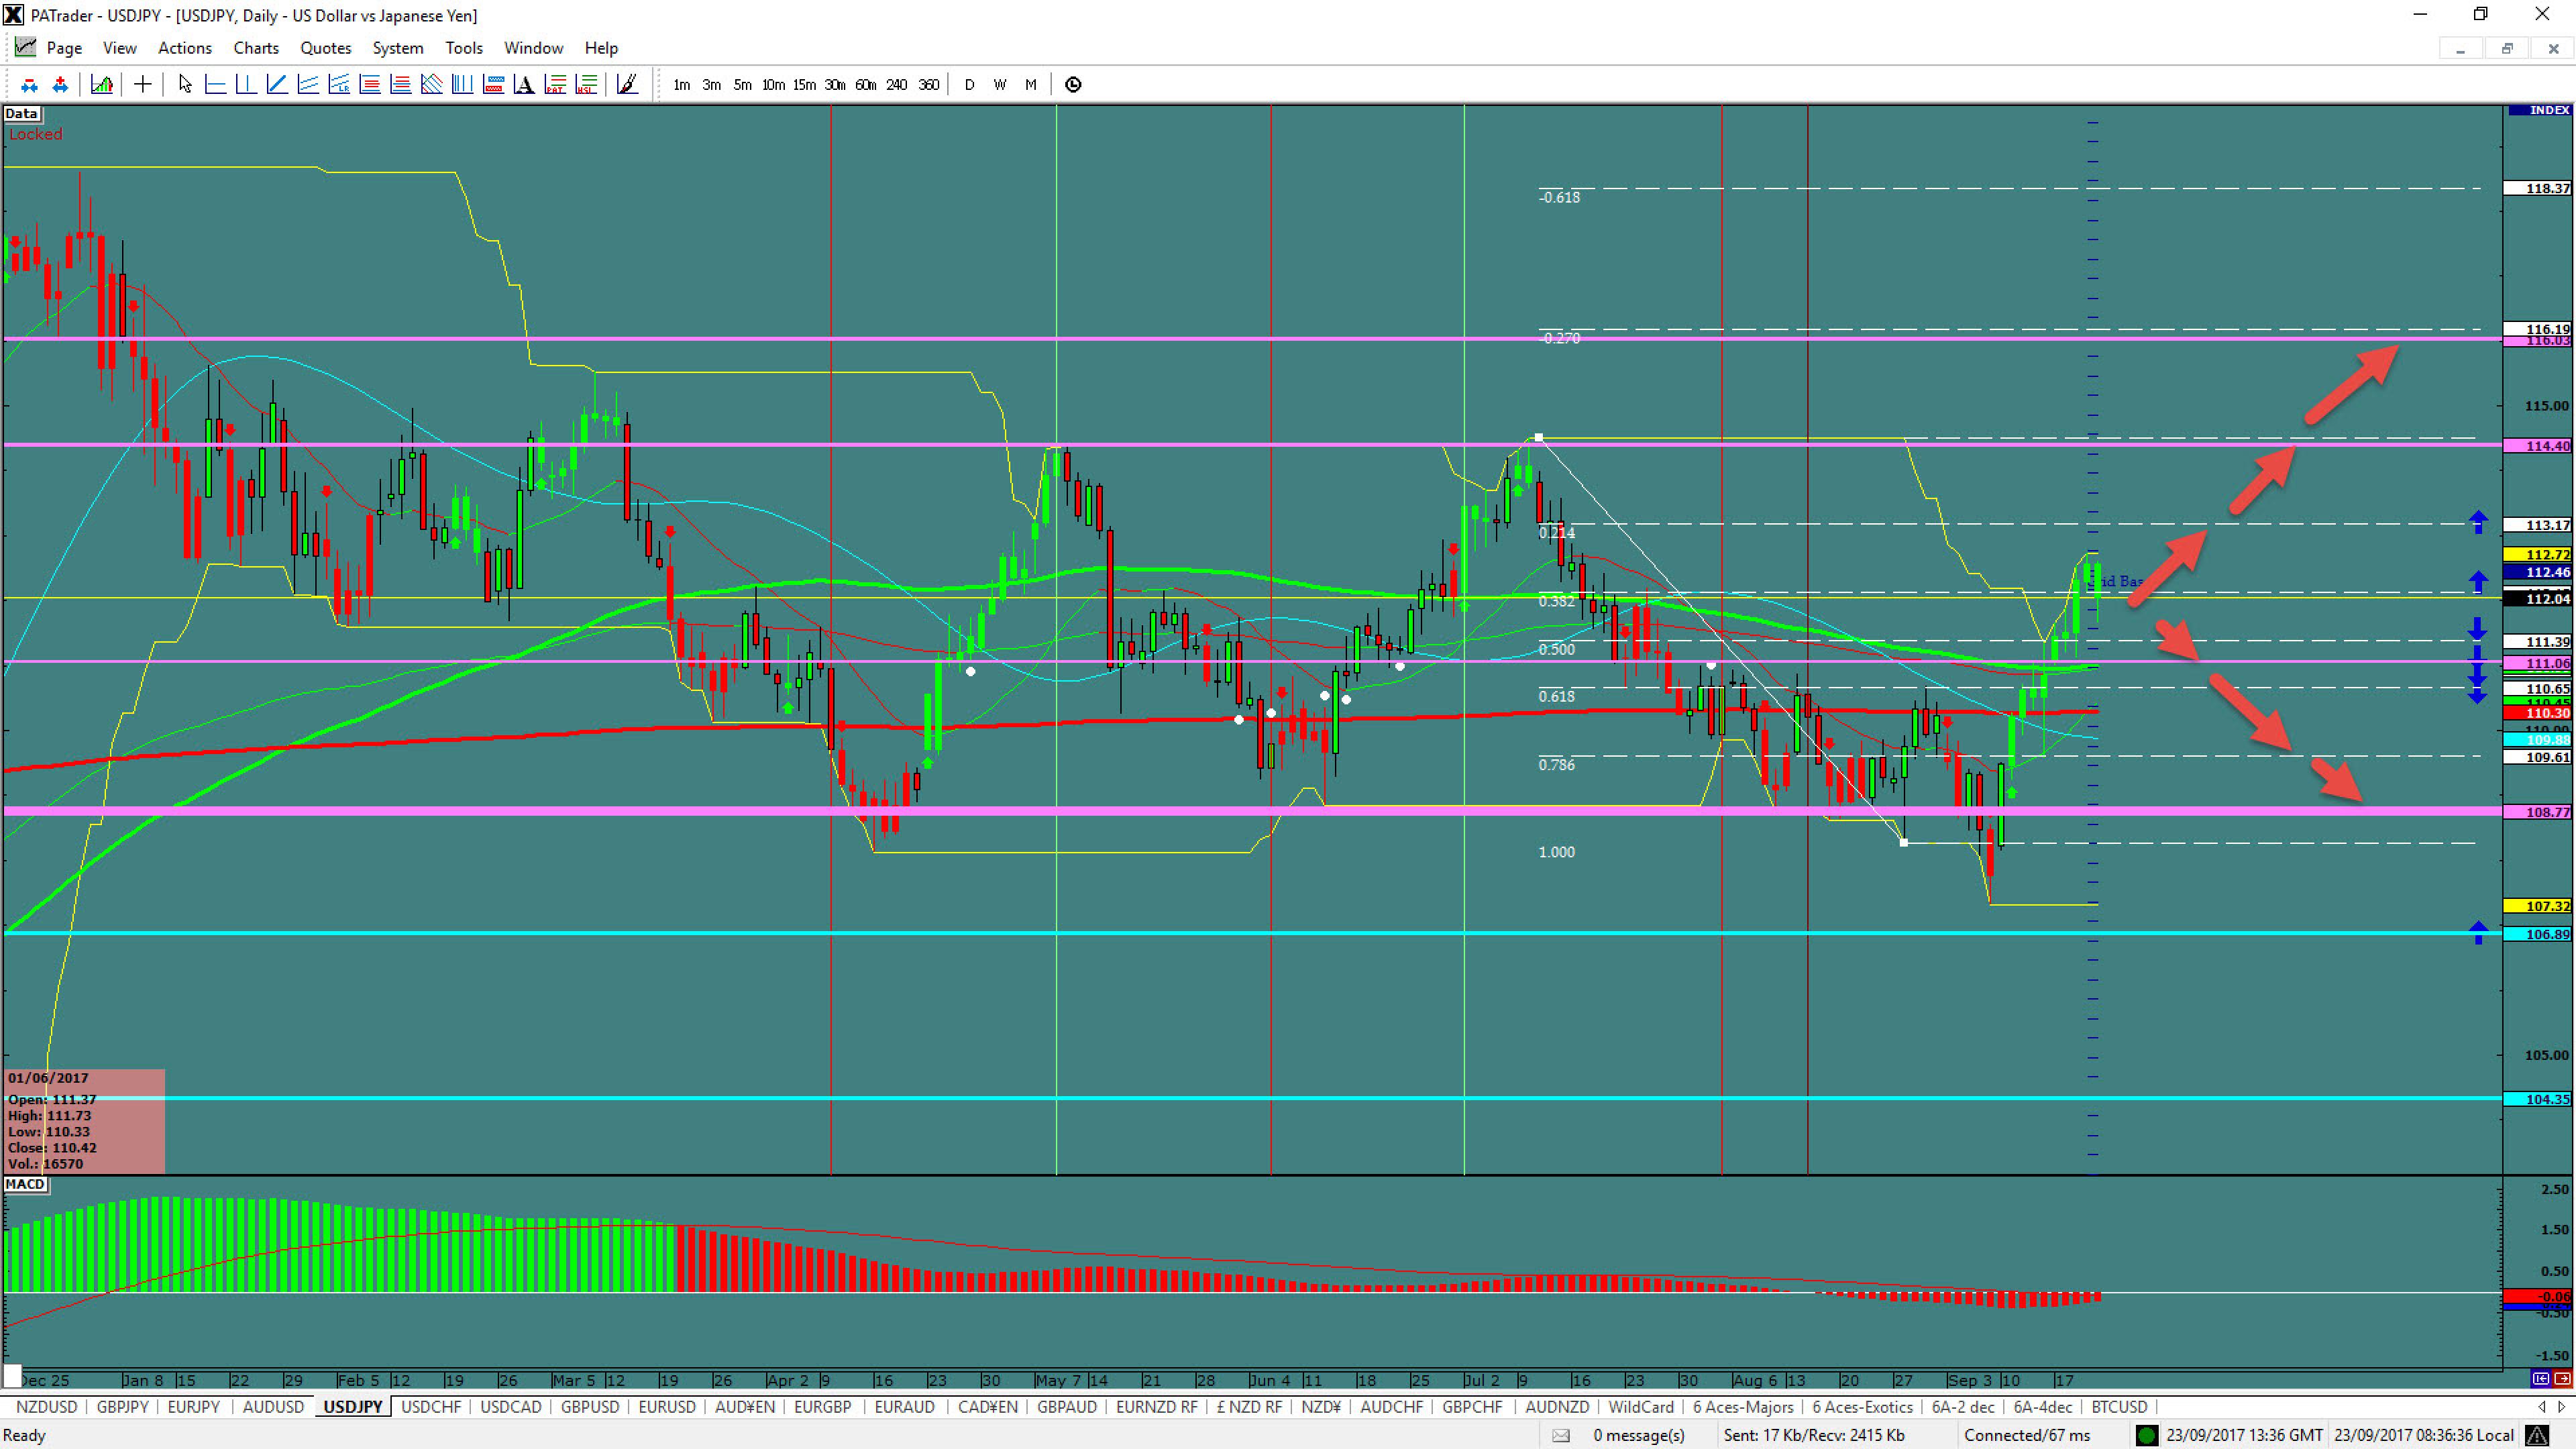The height and width of the screenshot is (1449, 2576).
Task: Switch to the 360 minute timeframe
Action: point(928,85)
